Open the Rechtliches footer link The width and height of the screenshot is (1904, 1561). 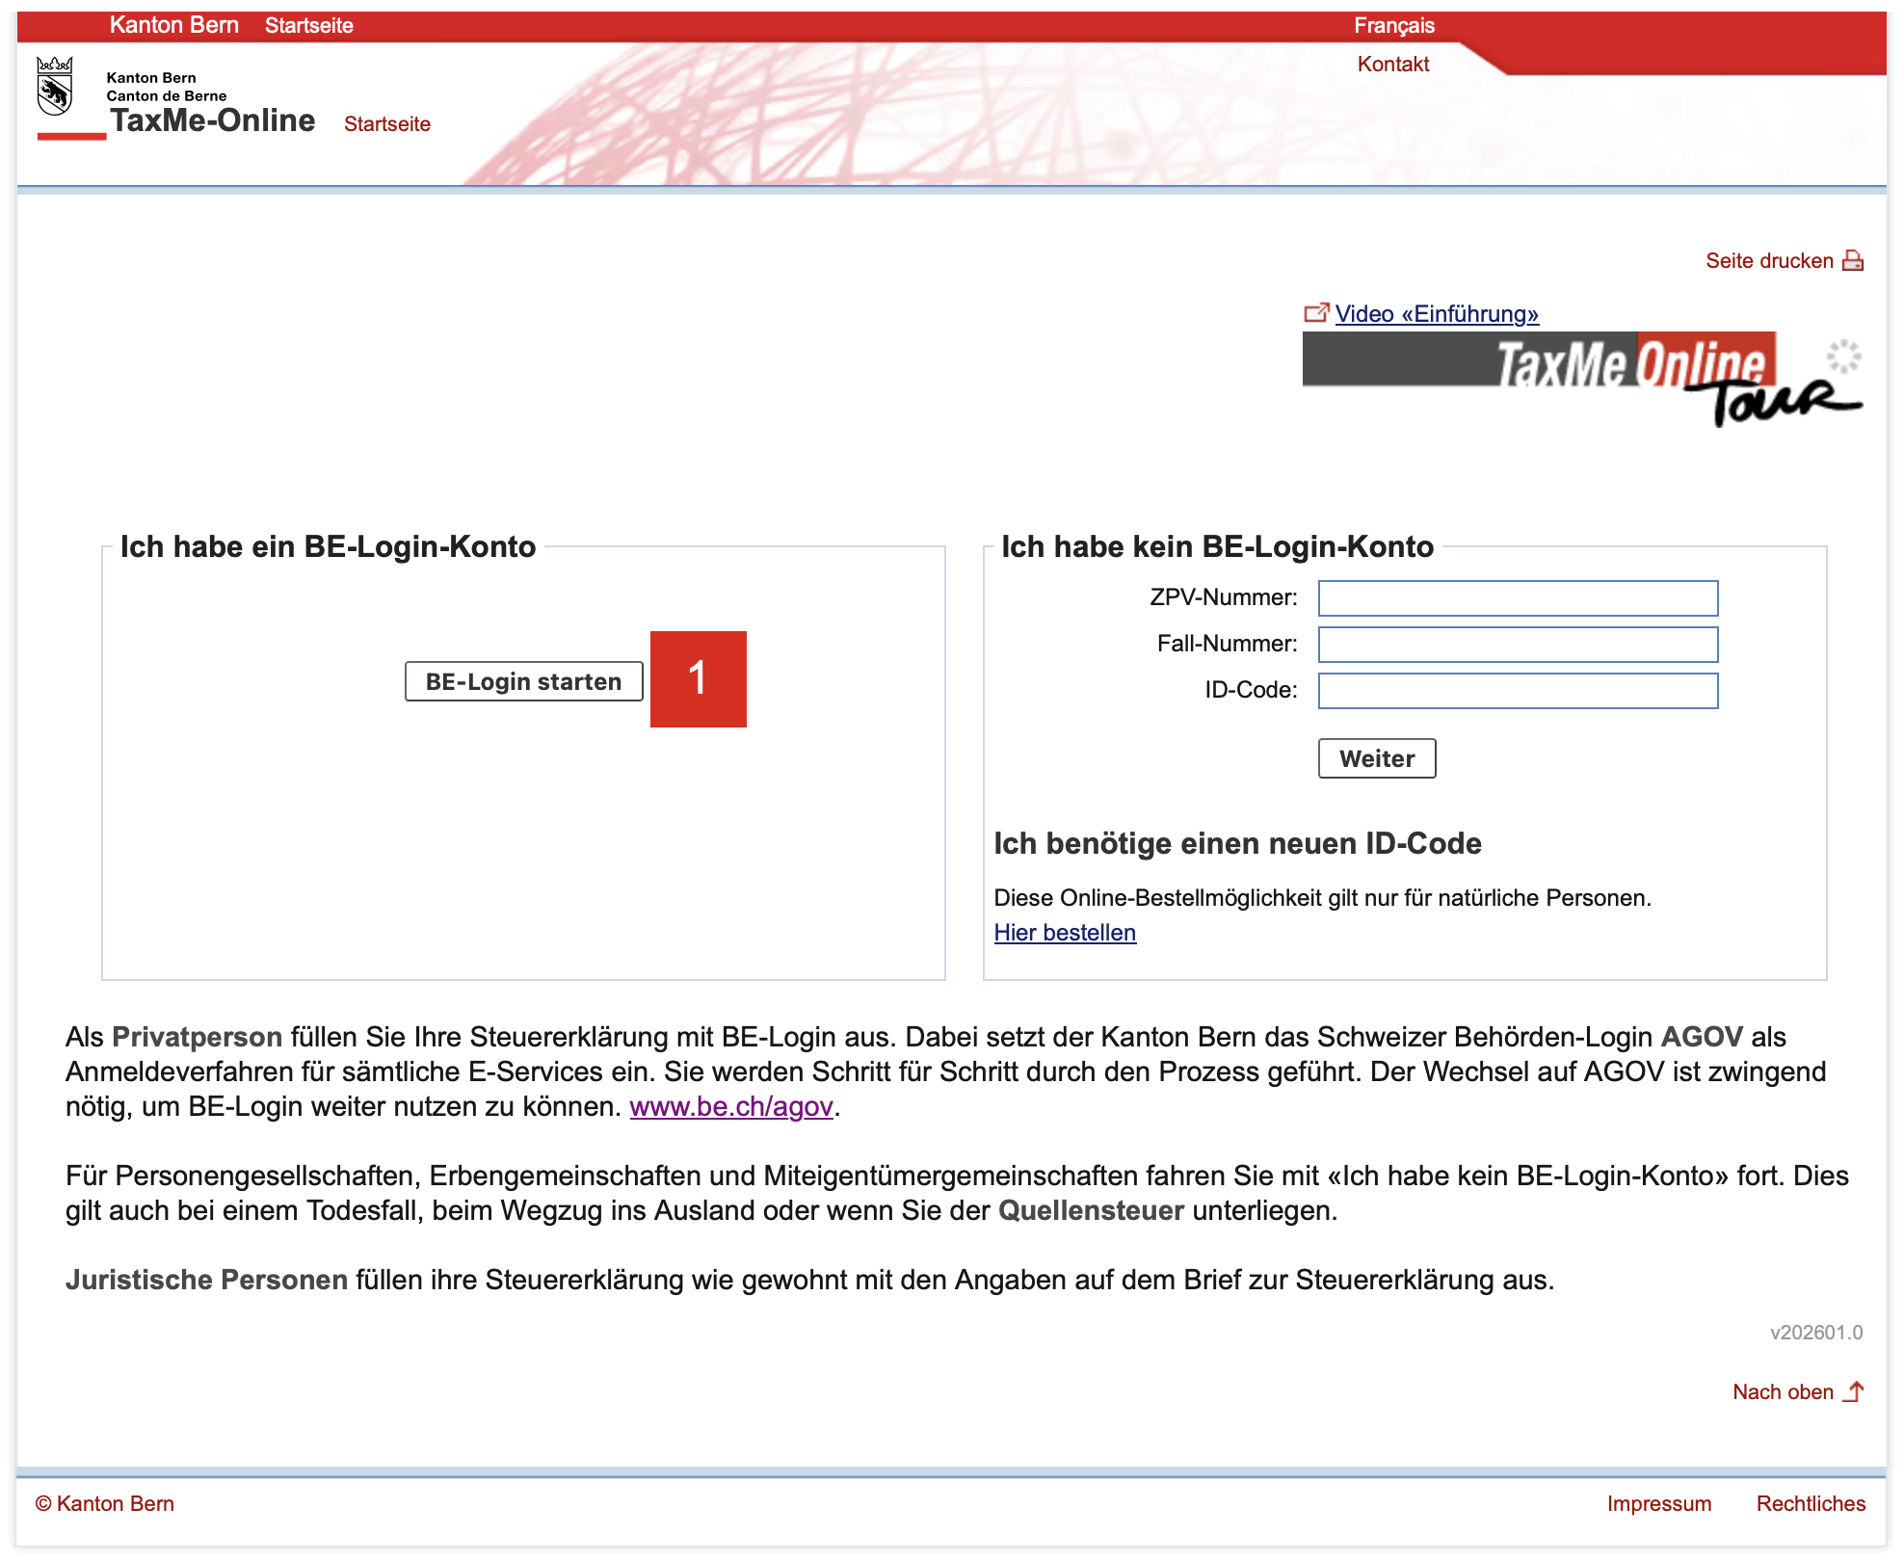coord(1810,1503)
